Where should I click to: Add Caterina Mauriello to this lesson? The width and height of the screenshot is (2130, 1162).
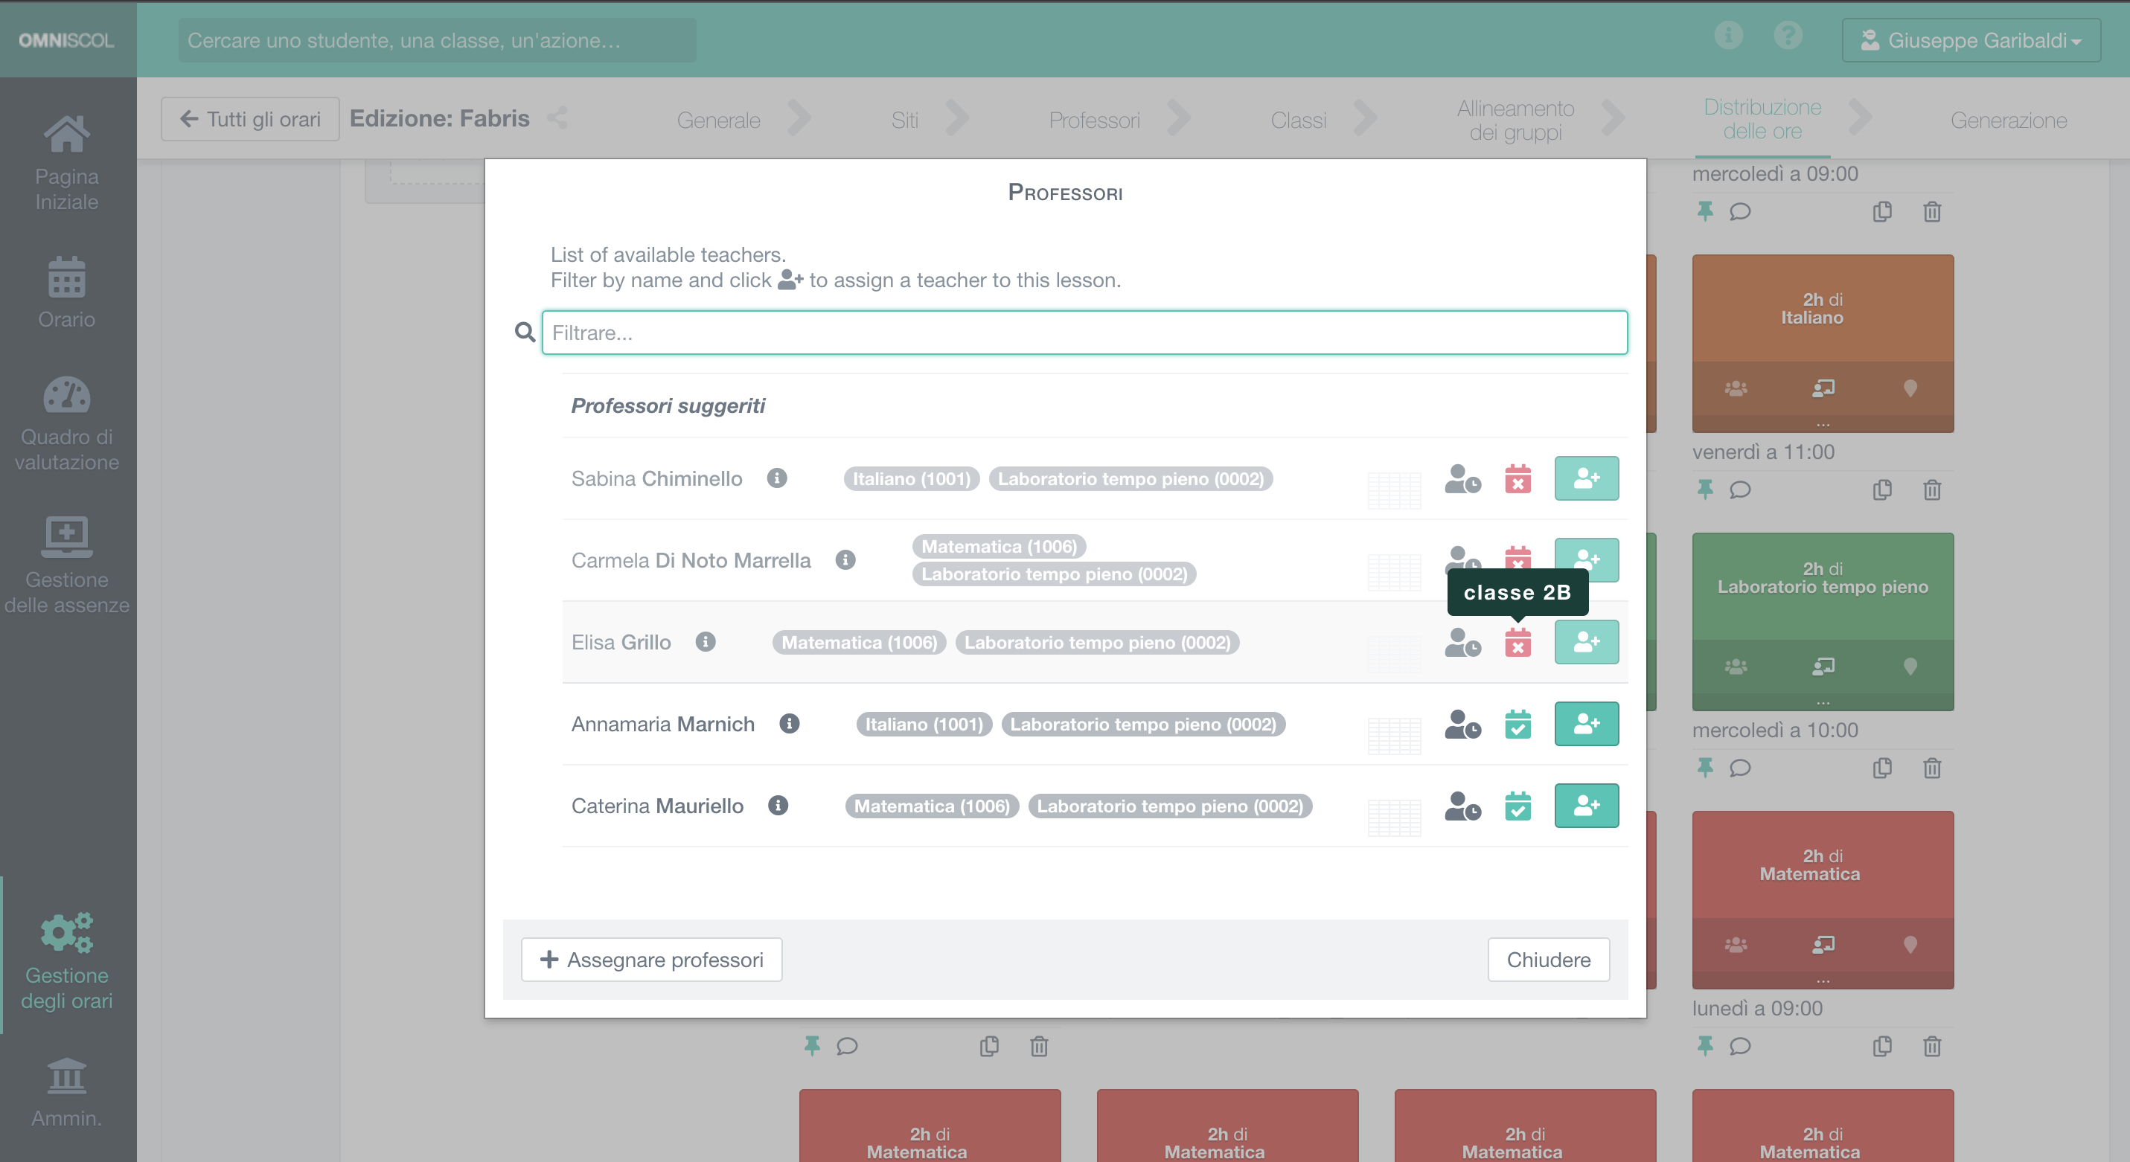point(1585,805)
